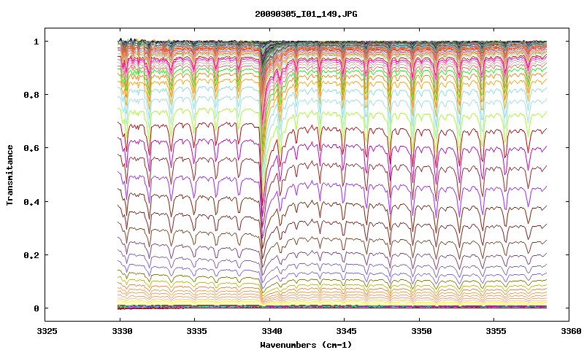584x350 pixels.
Task: Click the plot title 20090305_I01_149.JPG
Action: [x=306, y=14]
